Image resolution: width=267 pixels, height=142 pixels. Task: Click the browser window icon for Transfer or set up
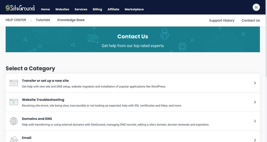tap(14, 83)
